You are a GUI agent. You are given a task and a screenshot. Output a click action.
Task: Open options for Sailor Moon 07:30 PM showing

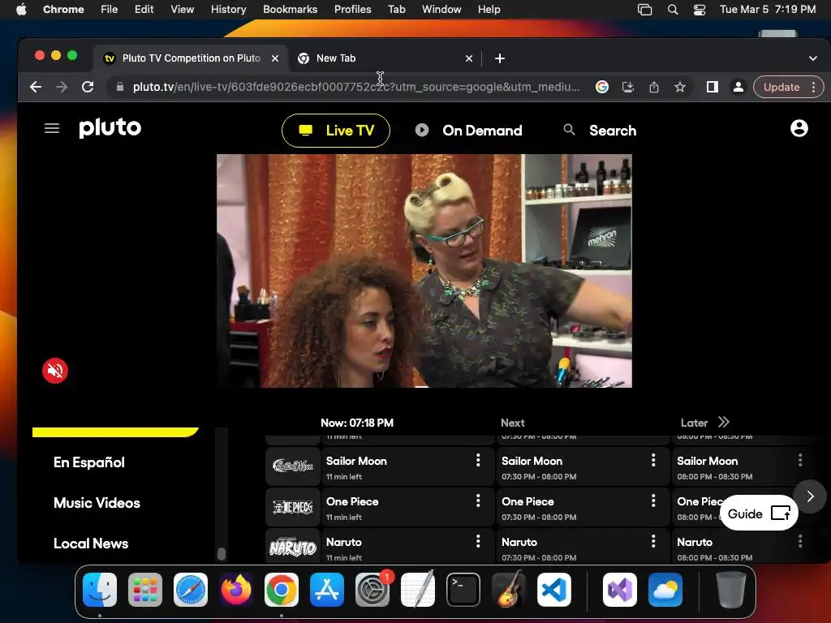tap(653, 461)
